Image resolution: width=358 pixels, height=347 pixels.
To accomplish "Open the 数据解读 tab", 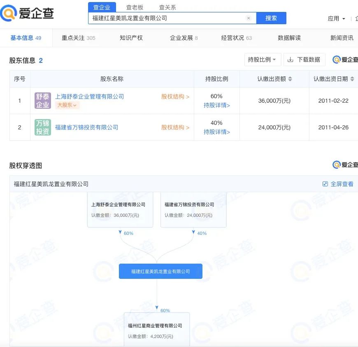I will click(x=289, y=38).
